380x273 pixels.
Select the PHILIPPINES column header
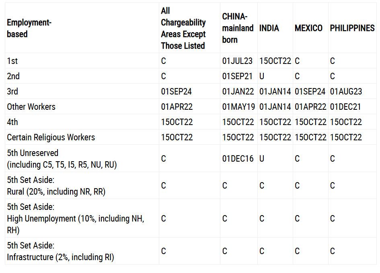(x=352, y=28)
